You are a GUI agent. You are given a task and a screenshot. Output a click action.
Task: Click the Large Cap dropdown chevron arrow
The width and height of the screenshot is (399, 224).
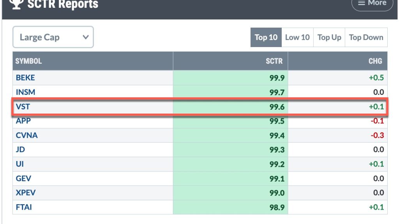tap(86, 37)
